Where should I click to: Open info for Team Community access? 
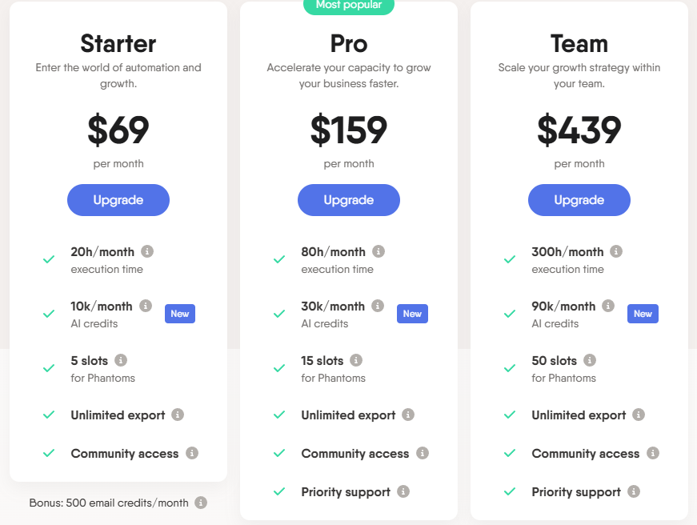pos(652,453)
